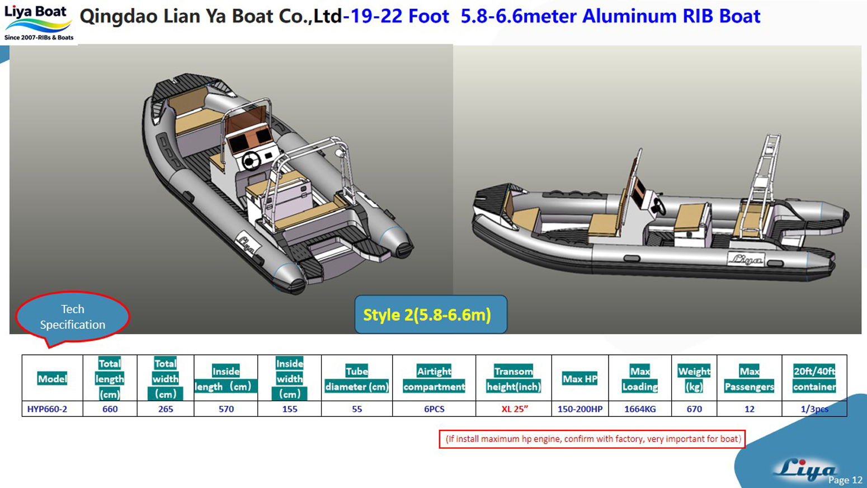Viewport: 867px width, 488px height.
Task: Select the Model column header
Action: pyautogui.click(x=52, y=379)
